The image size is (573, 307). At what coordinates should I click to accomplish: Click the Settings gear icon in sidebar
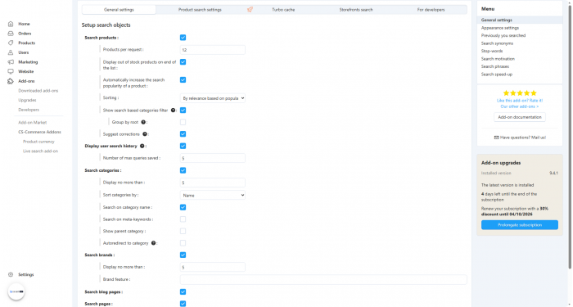tap(11, 274)
